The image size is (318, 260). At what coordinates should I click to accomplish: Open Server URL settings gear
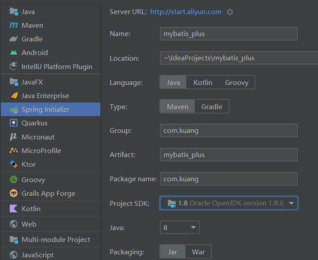pos(230,12)
